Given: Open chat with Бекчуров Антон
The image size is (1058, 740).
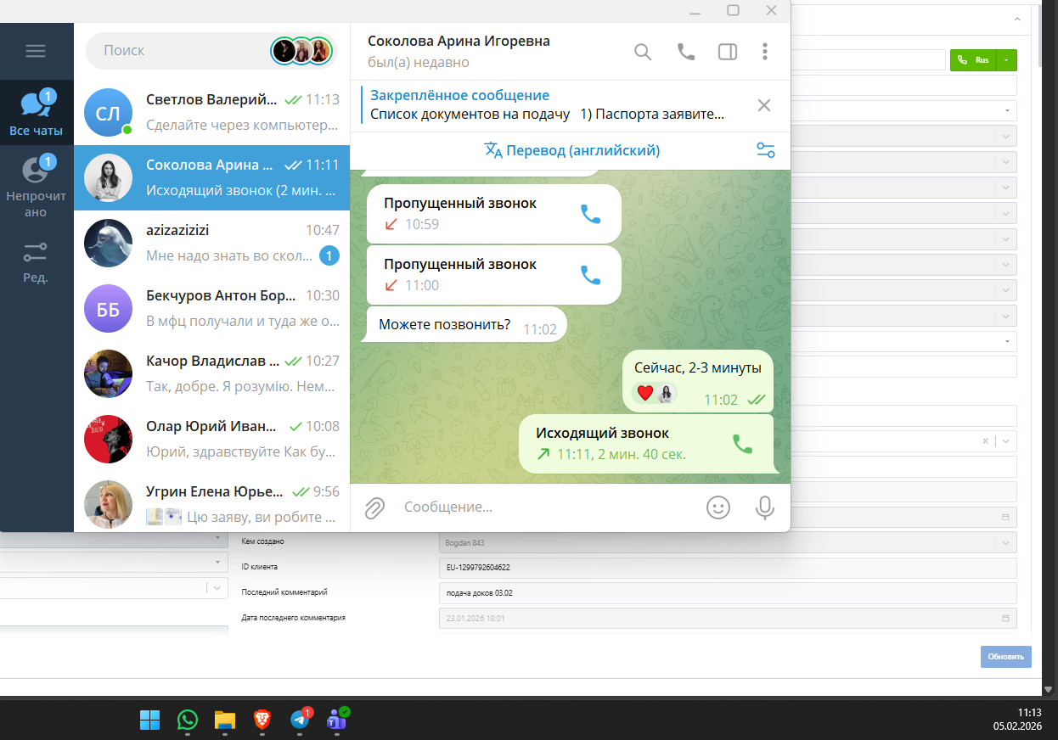Looking at the screenshot, I should 212,308.
